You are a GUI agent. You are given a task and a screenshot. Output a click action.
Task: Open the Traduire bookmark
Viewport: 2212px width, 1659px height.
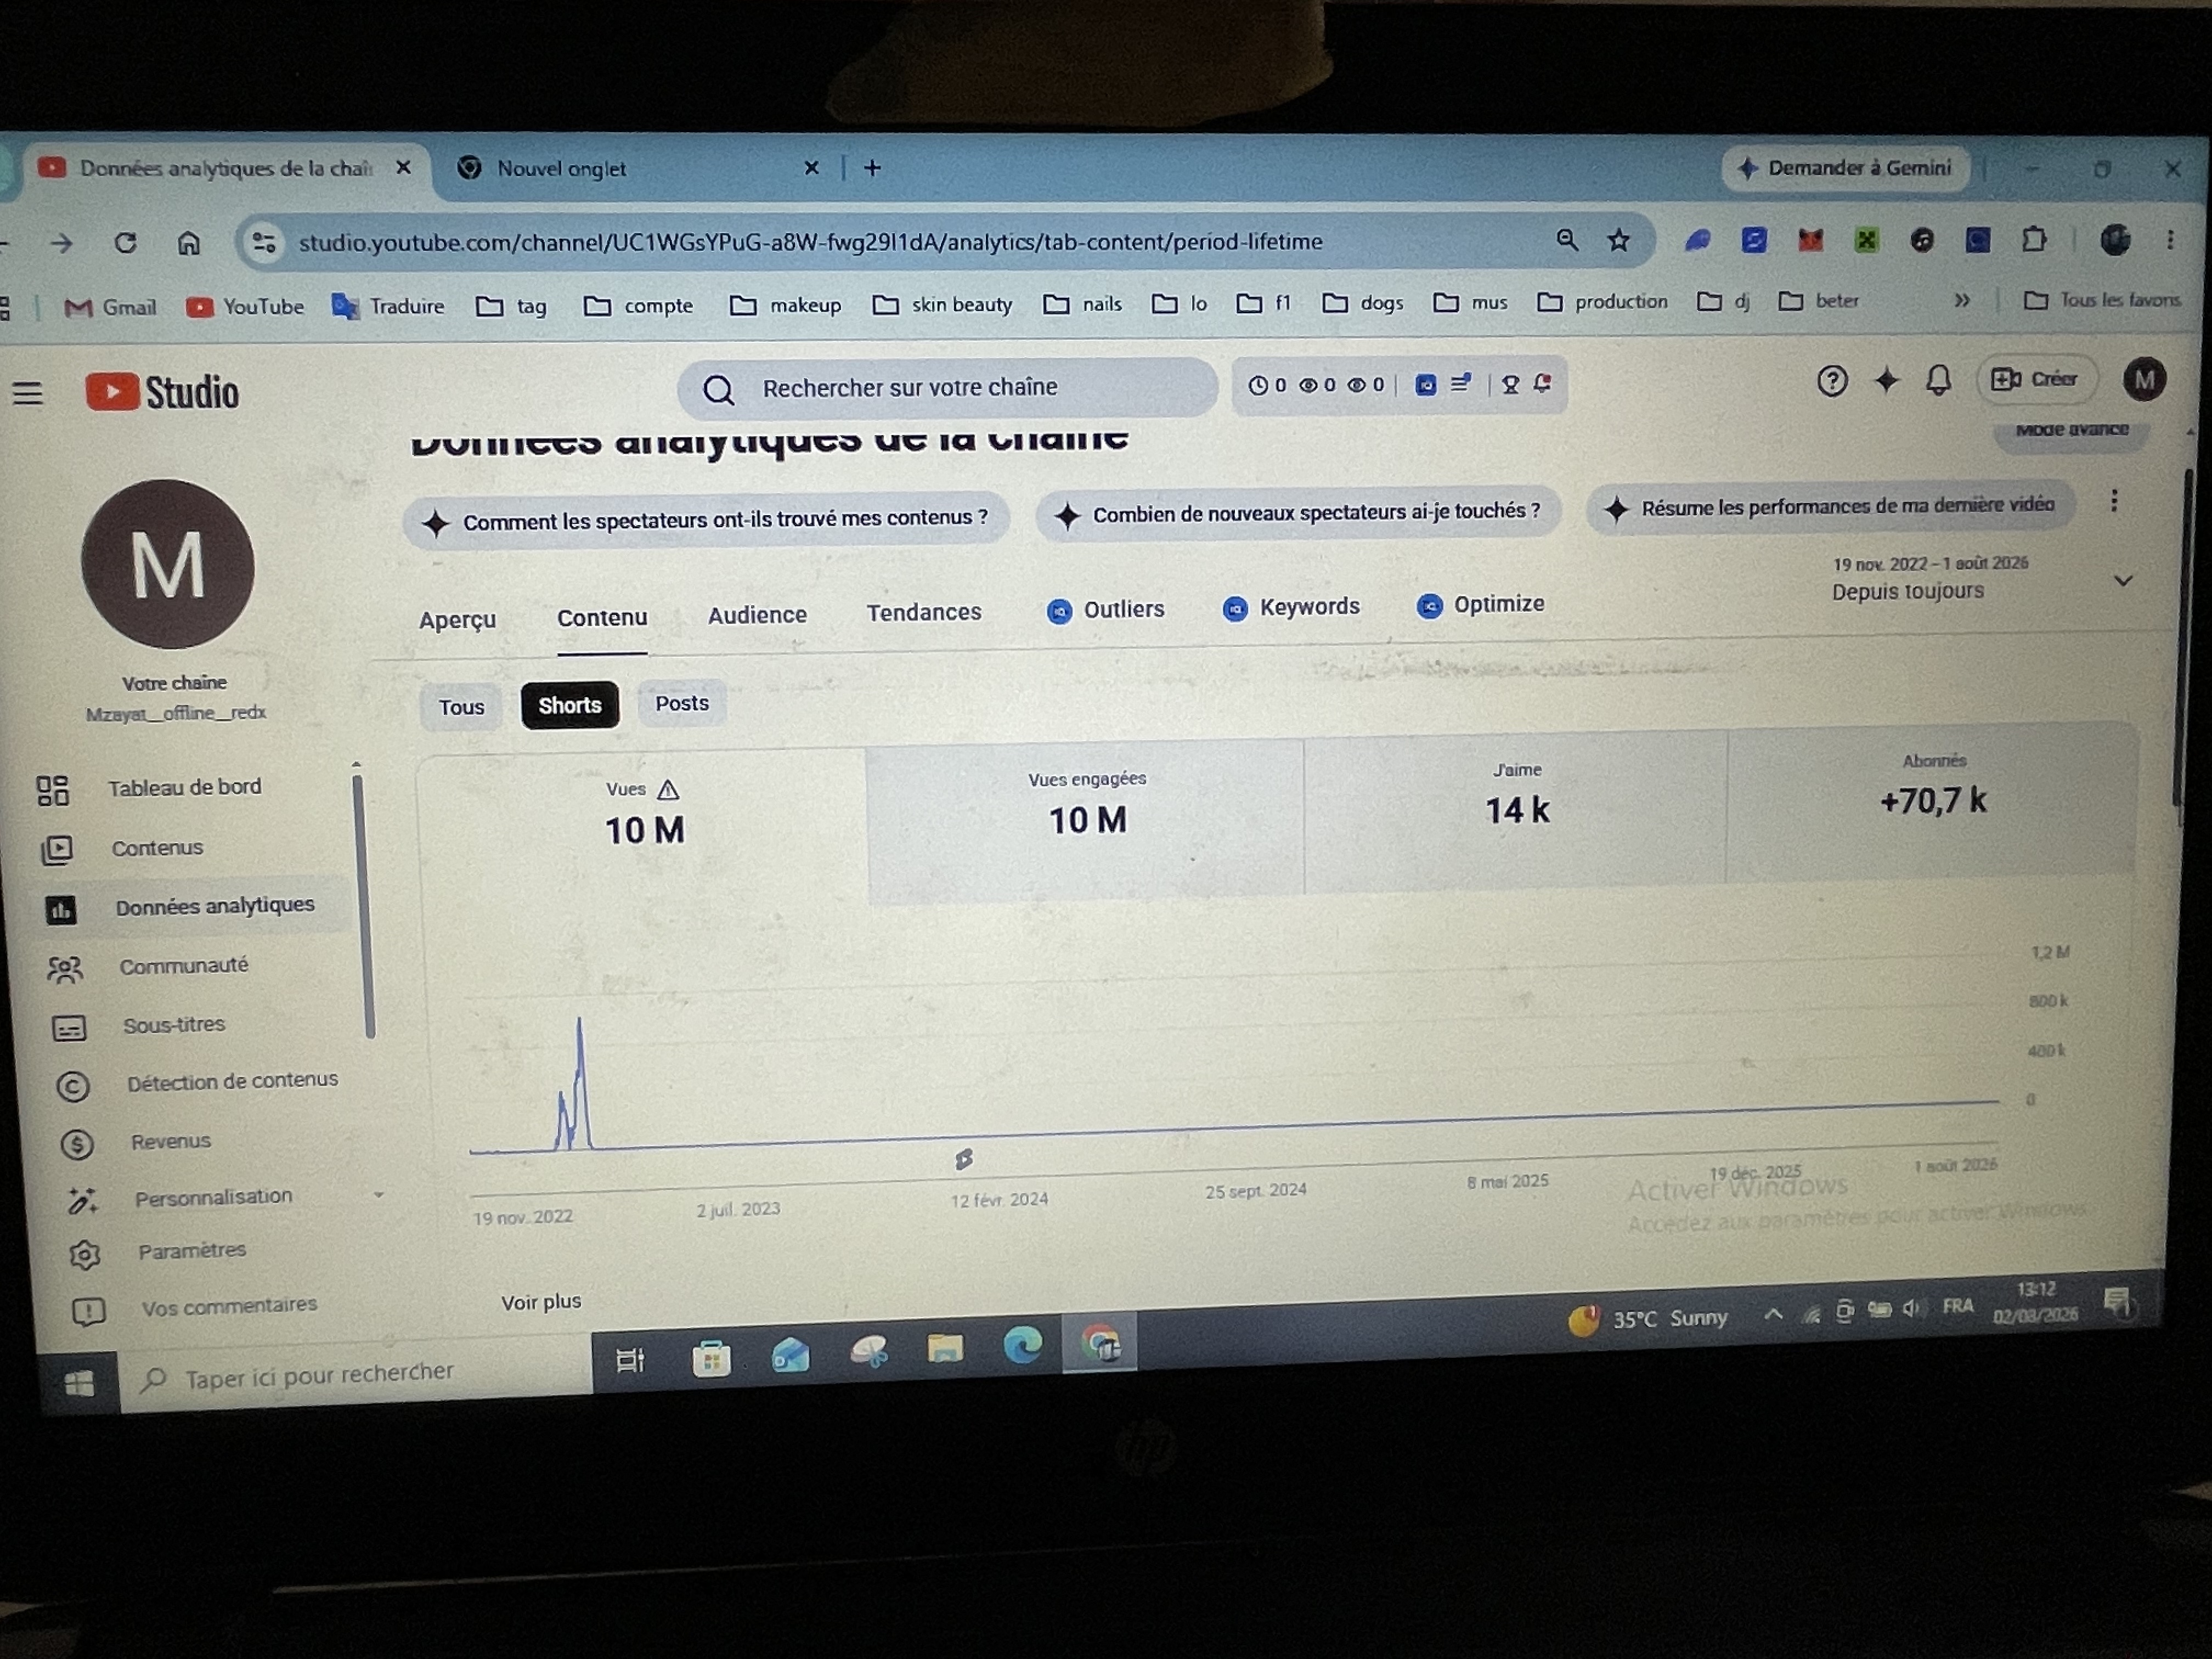pyautogui.click(x=389, y=306)
